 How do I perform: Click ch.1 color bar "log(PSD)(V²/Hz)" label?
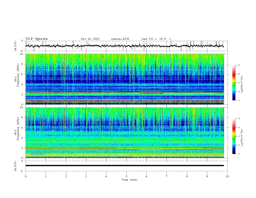point(242,84)
